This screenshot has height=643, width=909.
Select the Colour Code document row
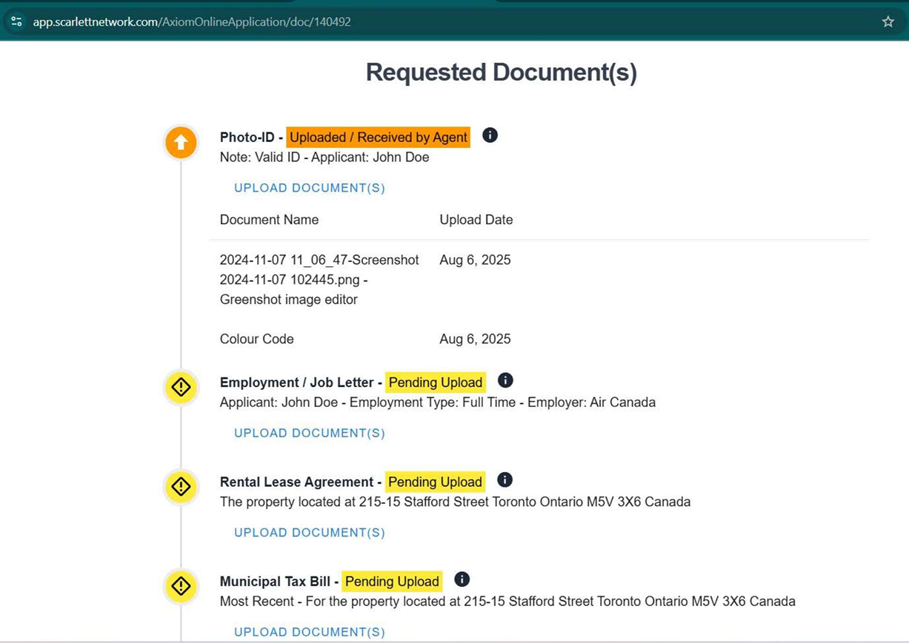257,339
